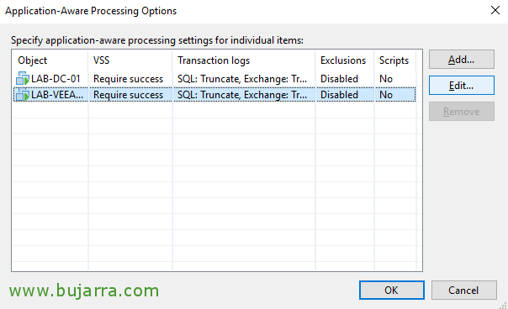Click Disabled exclusions cell for LAB-DC-01
This screenshot has width=508, height=309.
click(339, 79)
